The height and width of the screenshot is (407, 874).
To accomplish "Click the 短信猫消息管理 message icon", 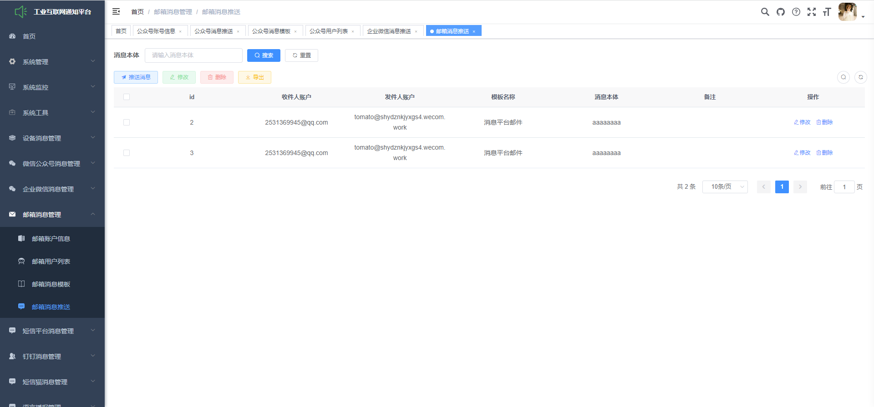I will (12, 382).
